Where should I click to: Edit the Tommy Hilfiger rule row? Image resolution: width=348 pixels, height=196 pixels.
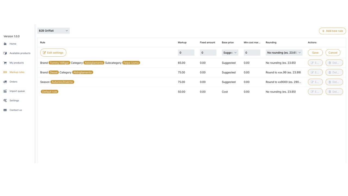(x=315, y=63)
